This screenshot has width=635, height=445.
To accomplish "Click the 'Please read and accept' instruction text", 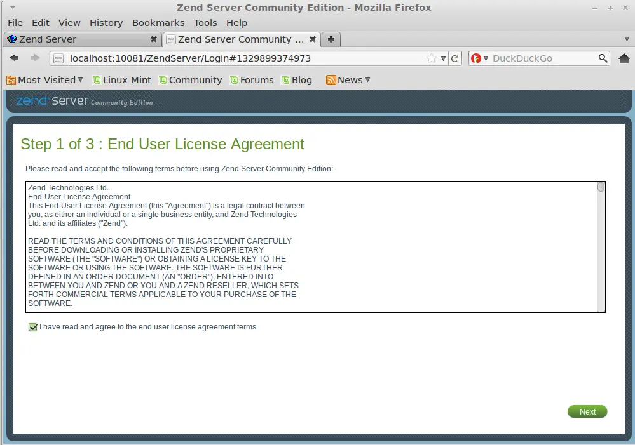I will point(179,169).
